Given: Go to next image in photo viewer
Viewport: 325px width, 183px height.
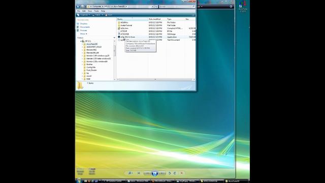Looking at the screenshot, I should pos(162,173).
